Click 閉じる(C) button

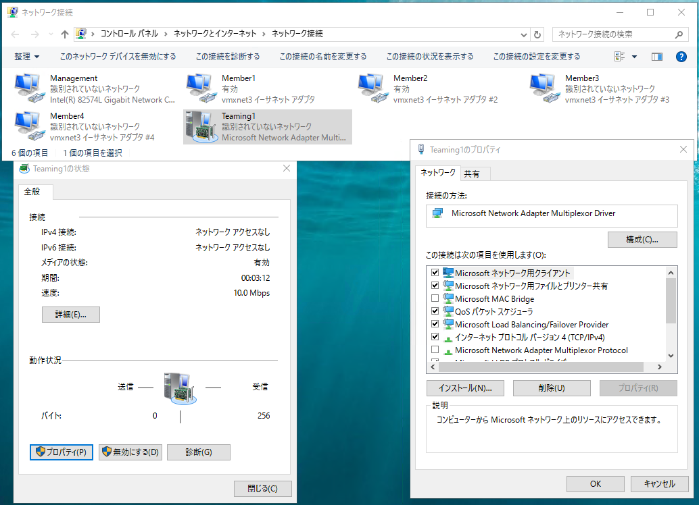tap(262, 489)
